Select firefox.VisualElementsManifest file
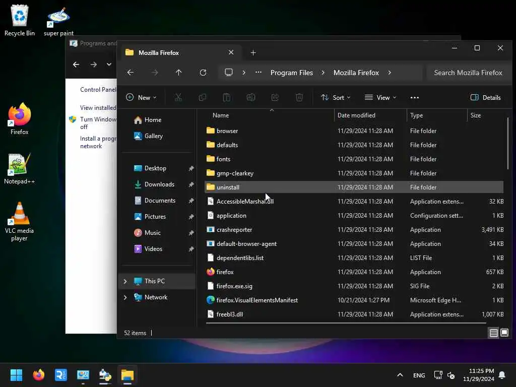 coord(354,300)
